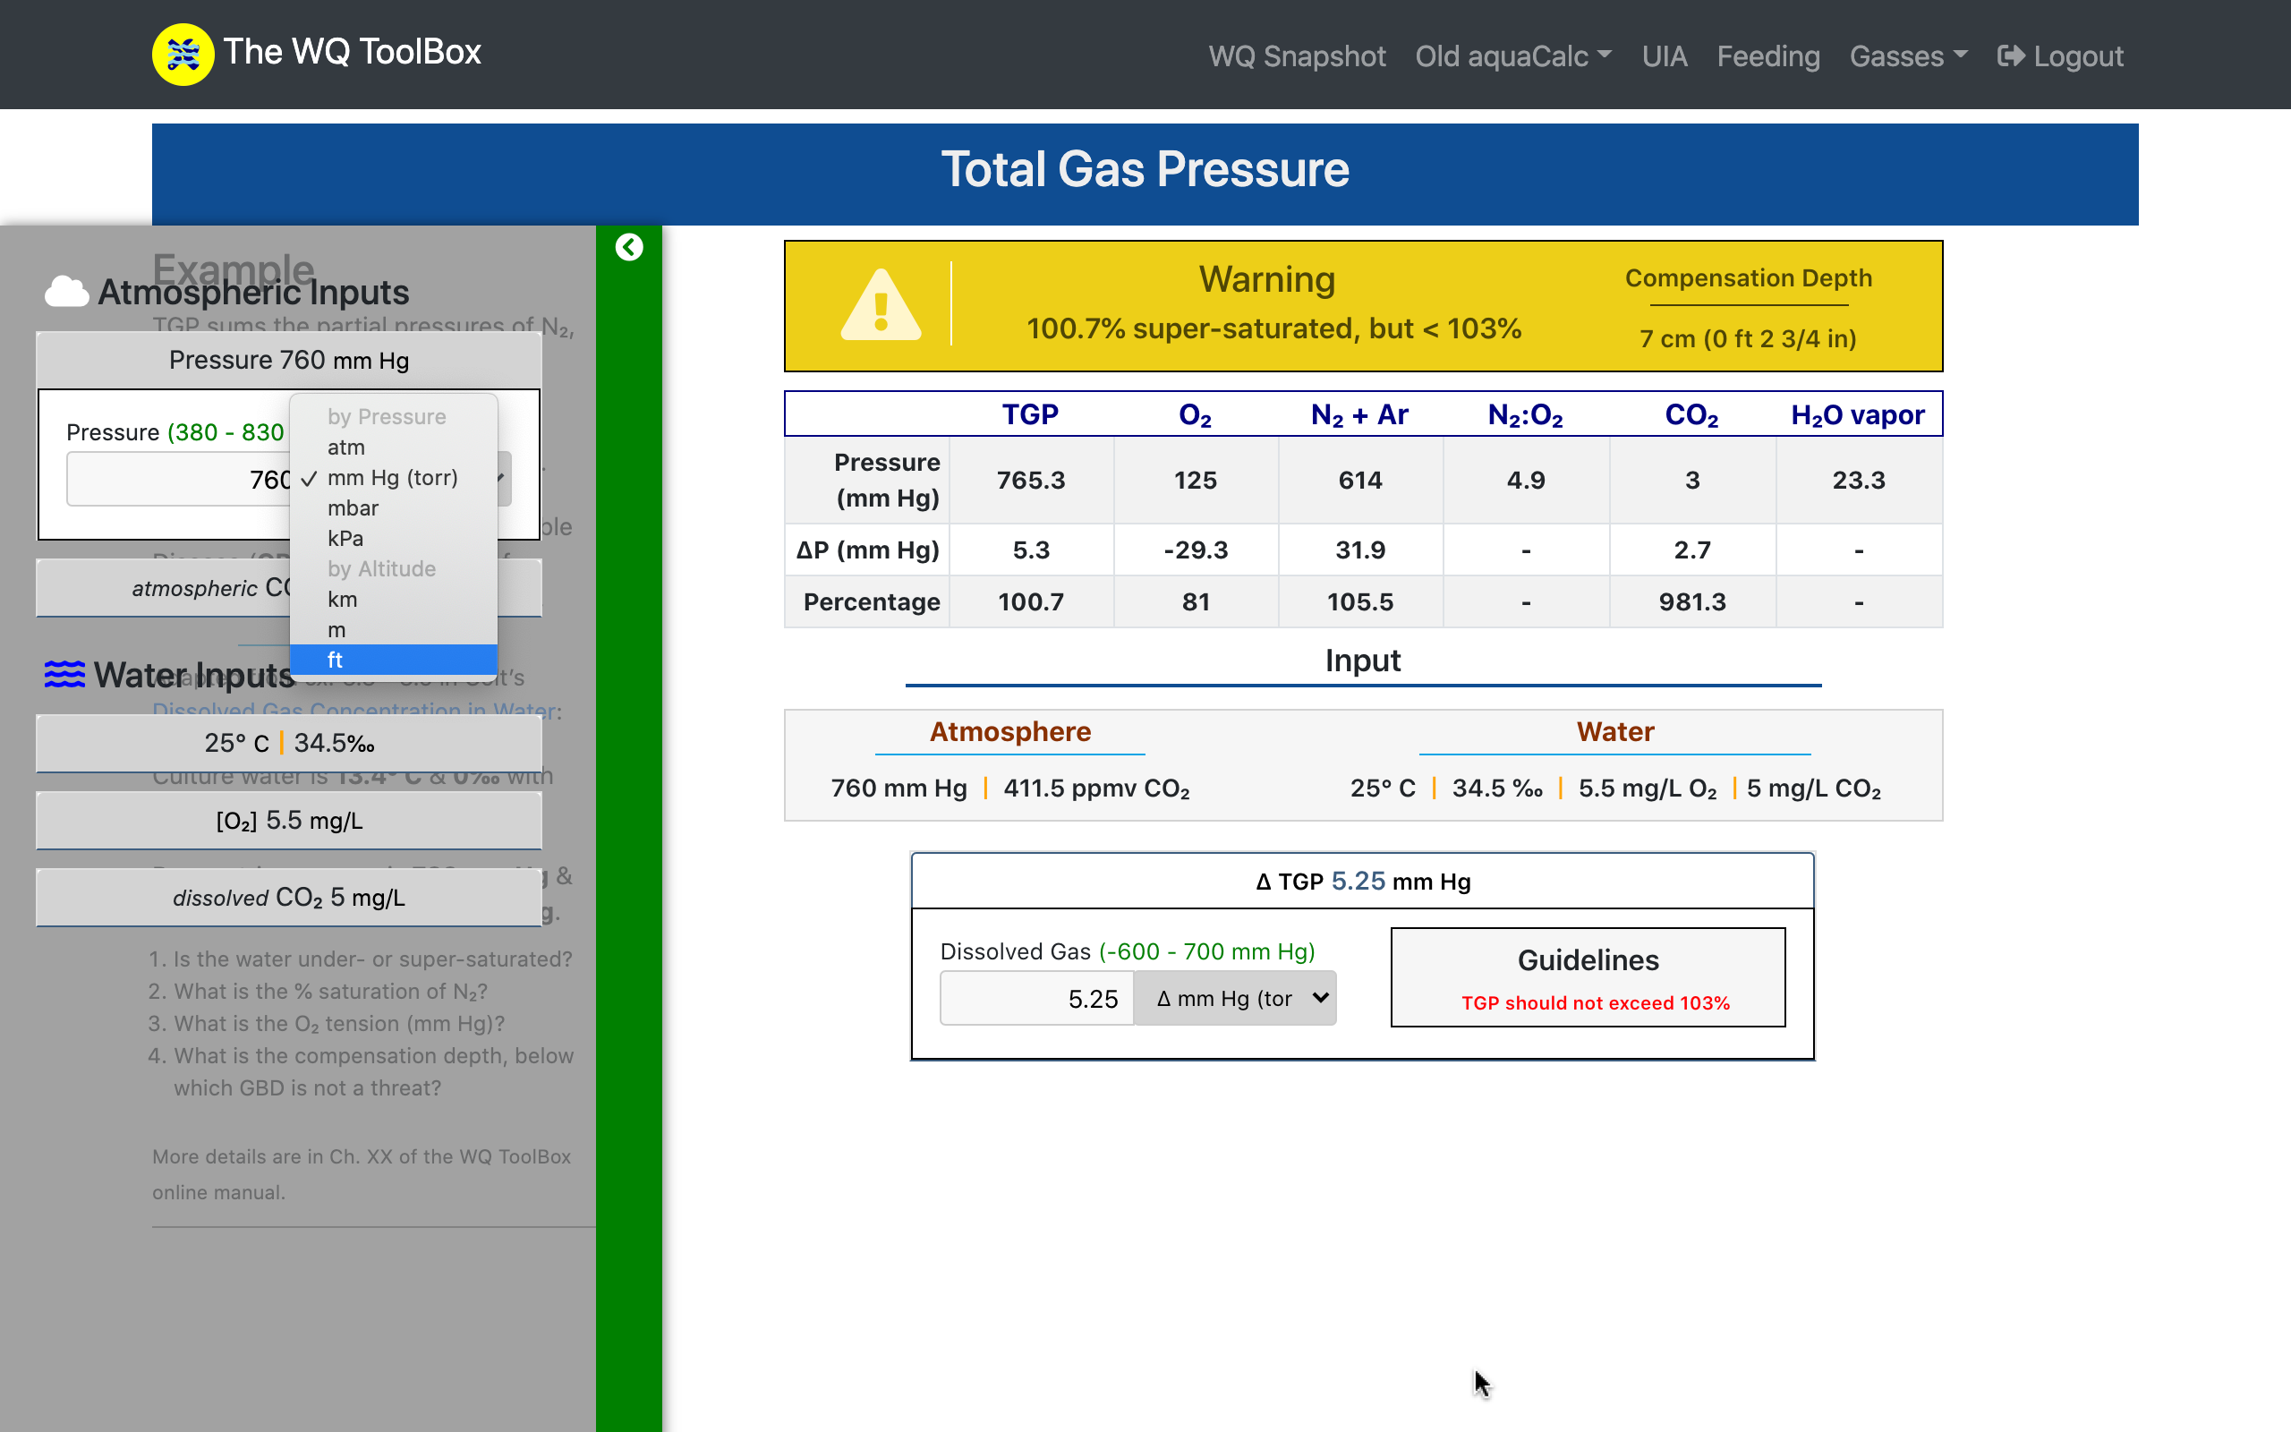Open the Δ mm Hg unit selector

(x=1234, y=998)
